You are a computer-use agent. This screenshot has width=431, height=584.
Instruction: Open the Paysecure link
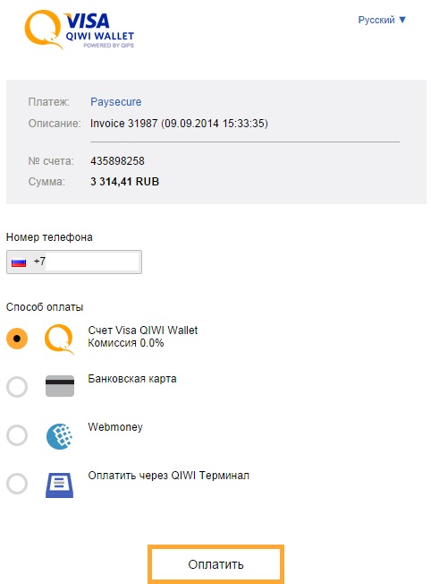[x=115, y=102]
